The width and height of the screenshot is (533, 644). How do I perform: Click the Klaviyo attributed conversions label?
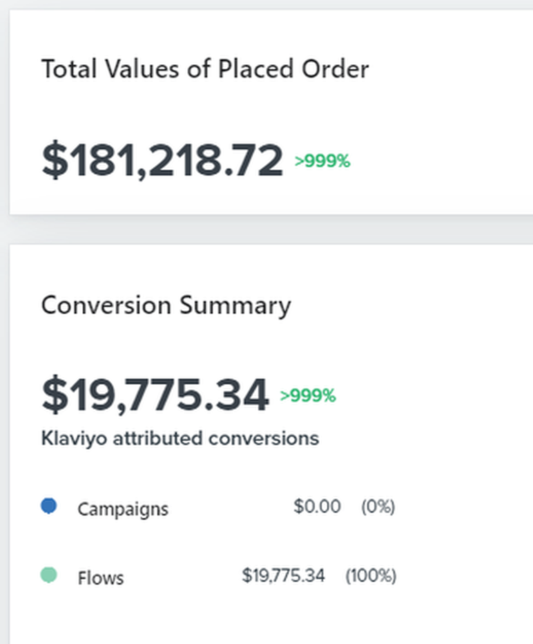[180, 438]
